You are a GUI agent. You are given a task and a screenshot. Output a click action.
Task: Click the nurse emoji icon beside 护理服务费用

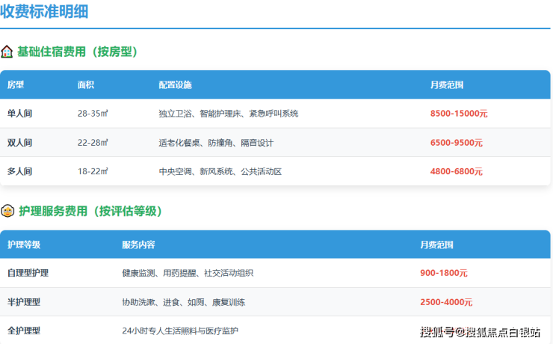7,211
